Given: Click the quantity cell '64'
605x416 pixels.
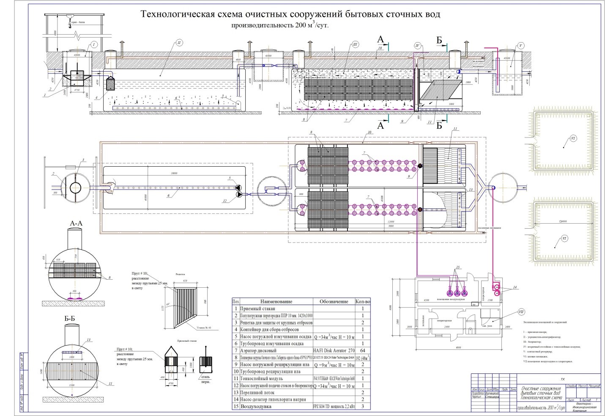Looking at the screenshot, I should (x=363, y=350).
